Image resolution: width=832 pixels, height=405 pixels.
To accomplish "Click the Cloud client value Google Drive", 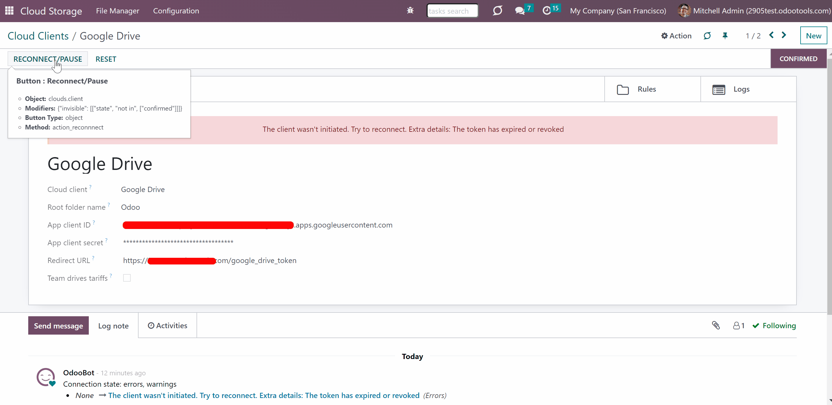I will tap(143, 189).
